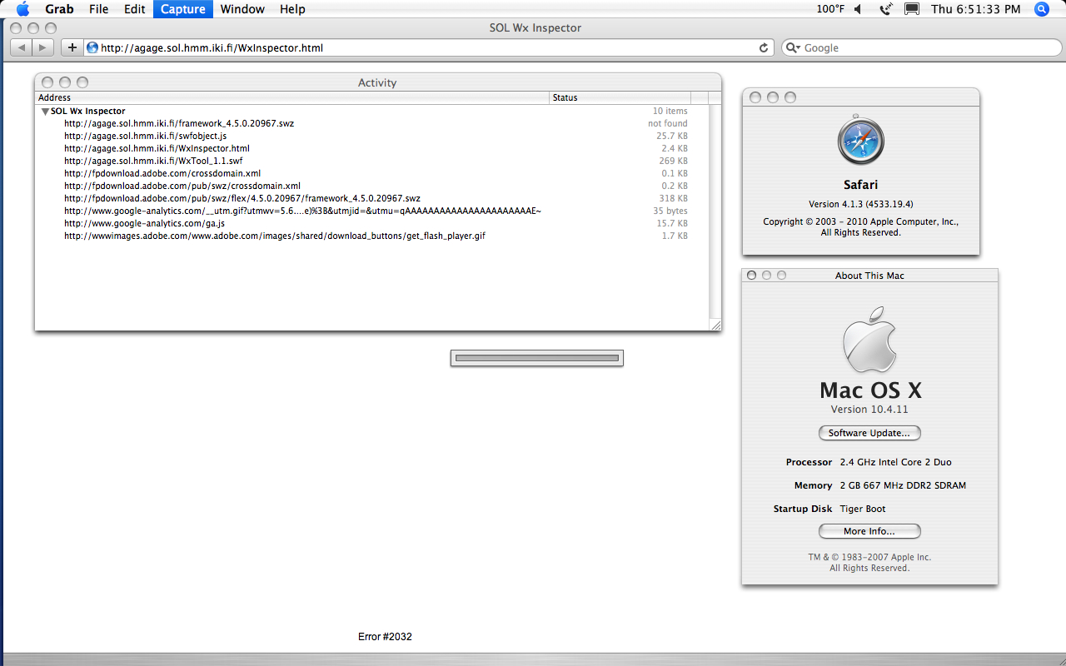Open the Google search magnifier dropdown

(x=793, y=47)
